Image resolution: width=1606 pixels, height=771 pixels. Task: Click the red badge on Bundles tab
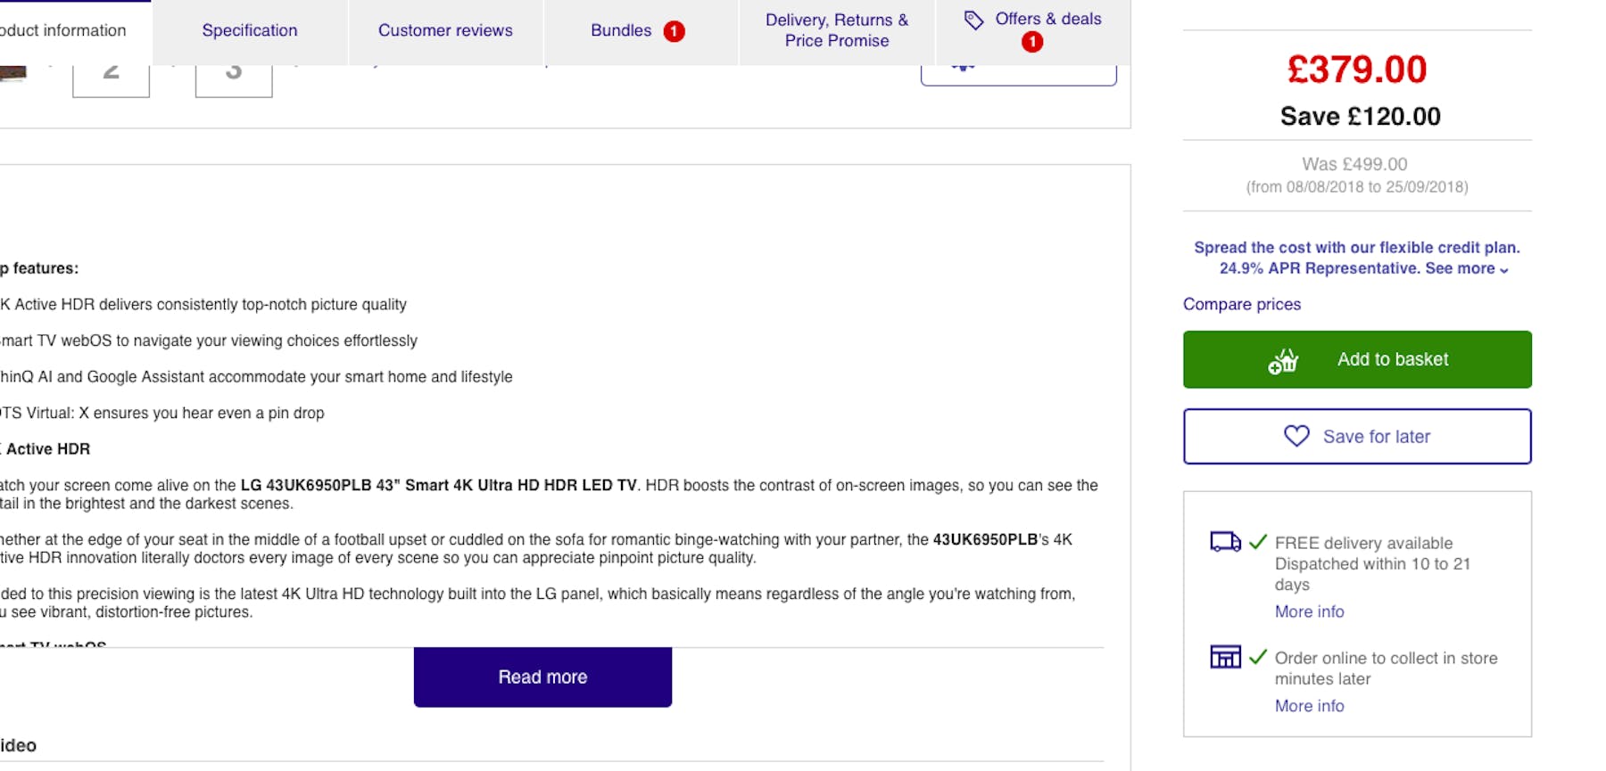click(674, 31)
